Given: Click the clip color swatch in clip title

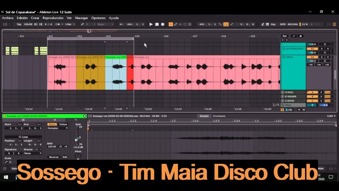Looking at the screenshot, I should pyautogui.click(x=4, y=116).
